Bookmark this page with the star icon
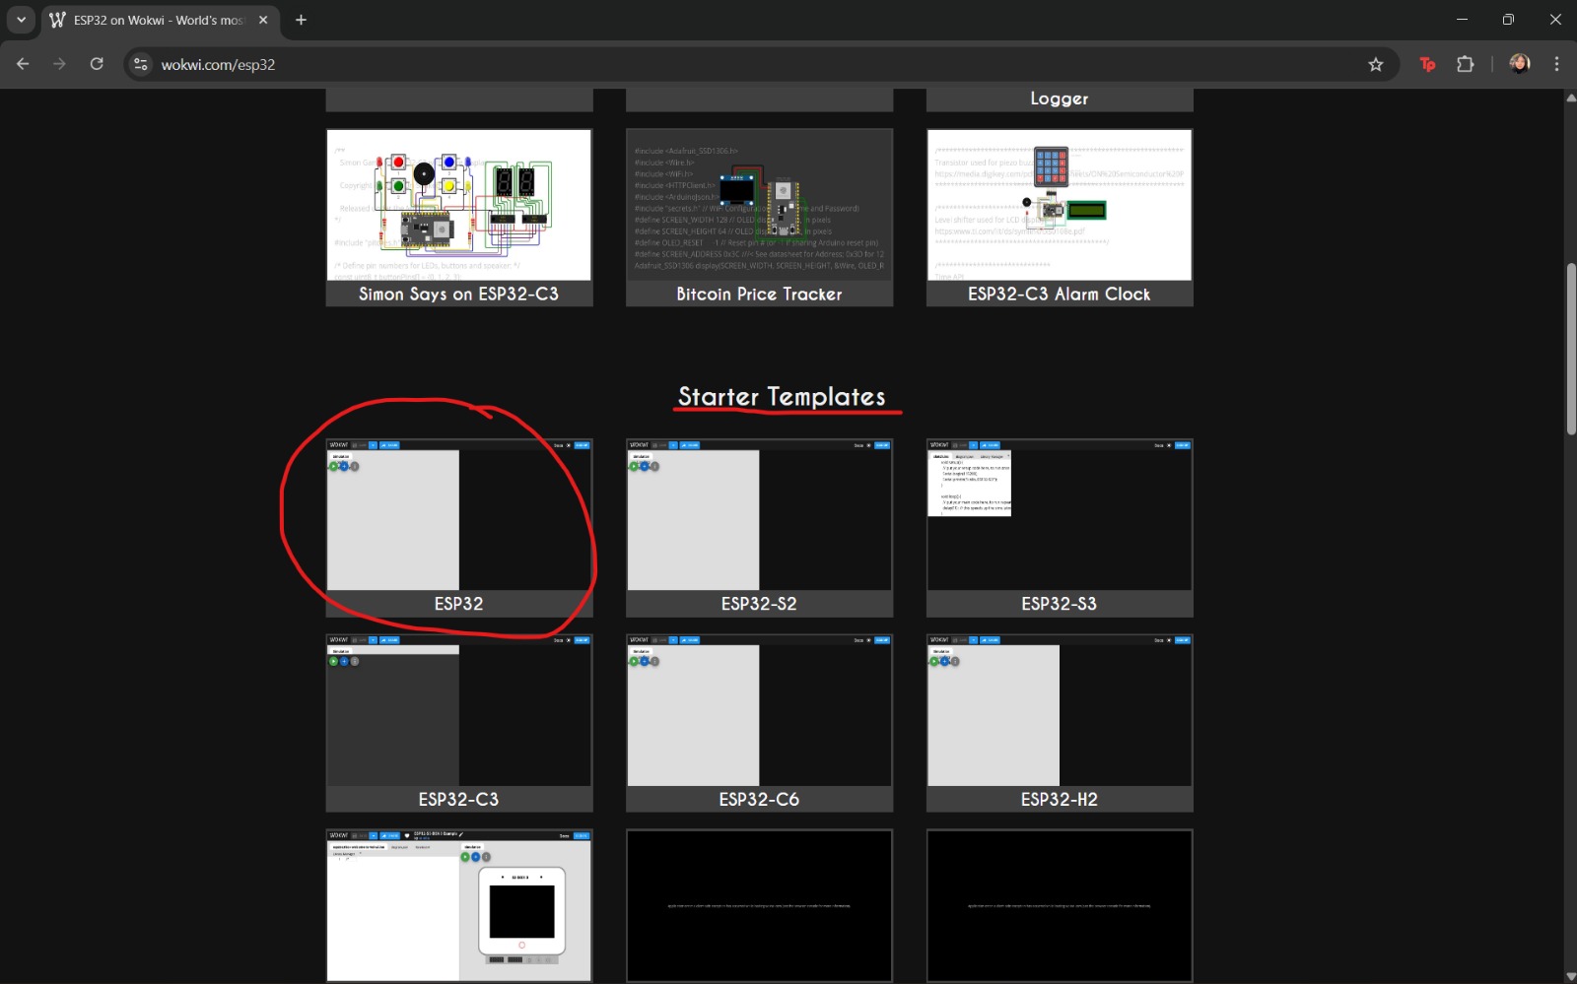This screenshot has height=984, width=1577. 1376,64
